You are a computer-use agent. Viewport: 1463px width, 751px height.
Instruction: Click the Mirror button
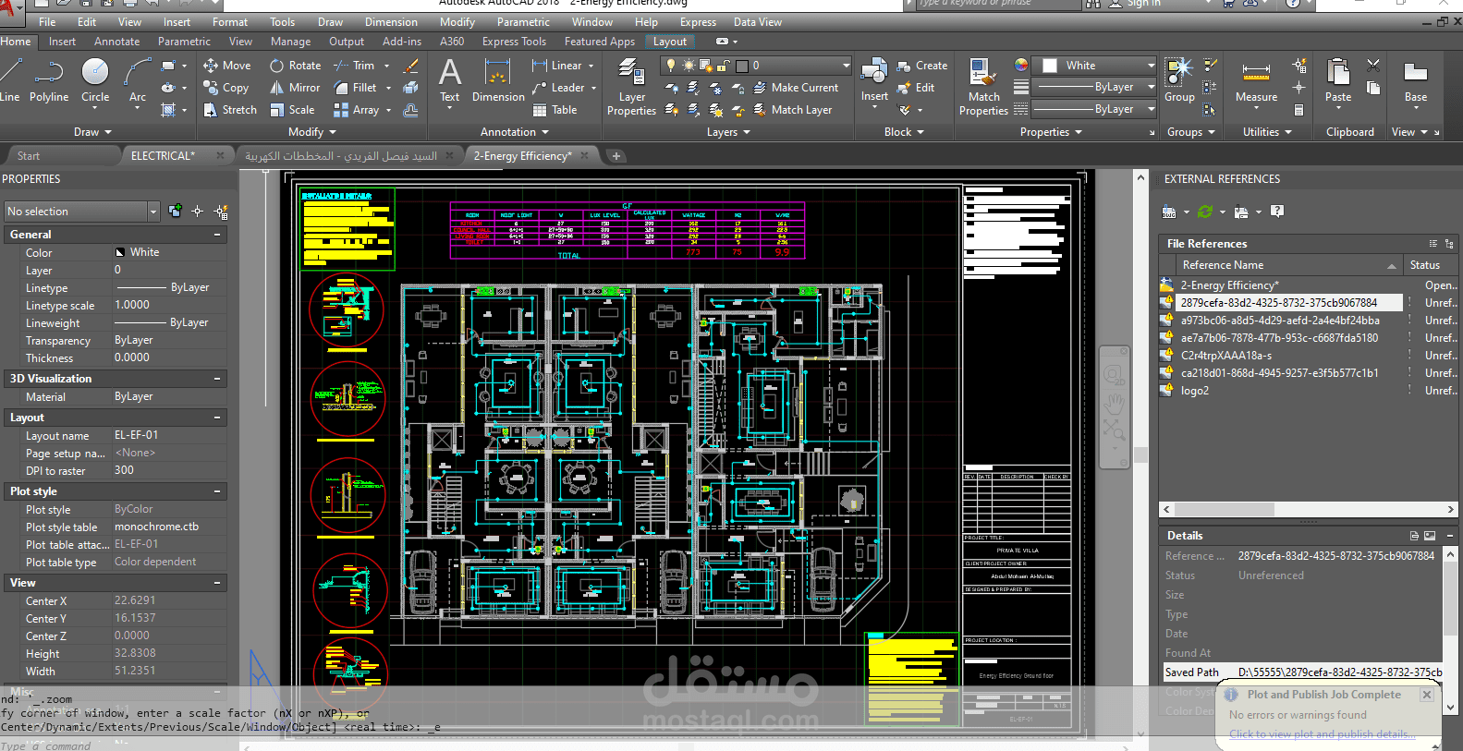(x=295, y=88)
